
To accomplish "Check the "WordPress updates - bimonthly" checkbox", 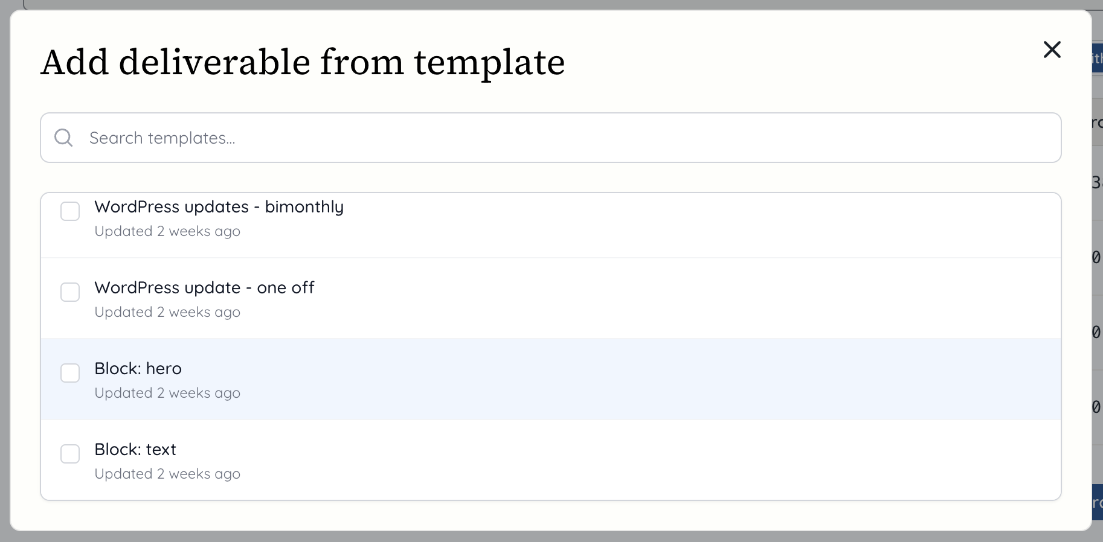I will 70,212.
